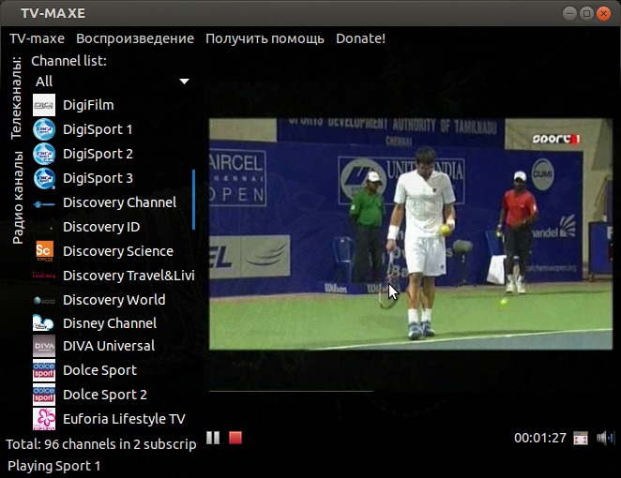The width and height of the screenshot is (621, 478).
Task: Click the Dolce Sport 2 logo icon
Action: 44,395
